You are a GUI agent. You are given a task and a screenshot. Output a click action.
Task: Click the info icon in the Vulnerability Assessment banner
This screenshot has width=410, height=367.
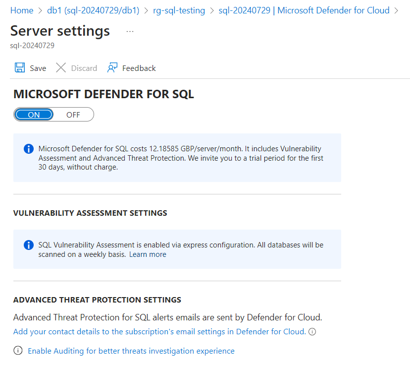[x=28, y=245]
